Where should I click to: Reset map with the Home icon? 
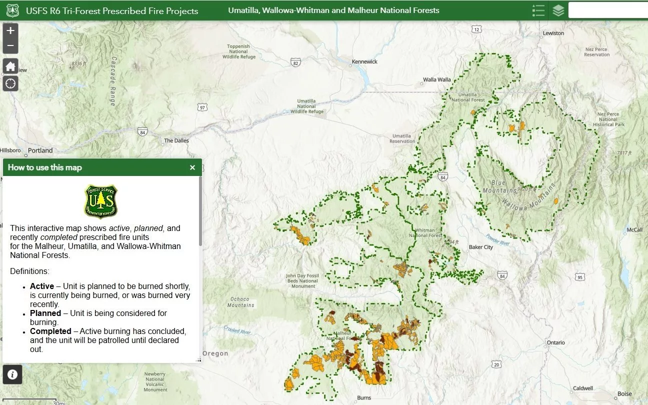point(10,66)
